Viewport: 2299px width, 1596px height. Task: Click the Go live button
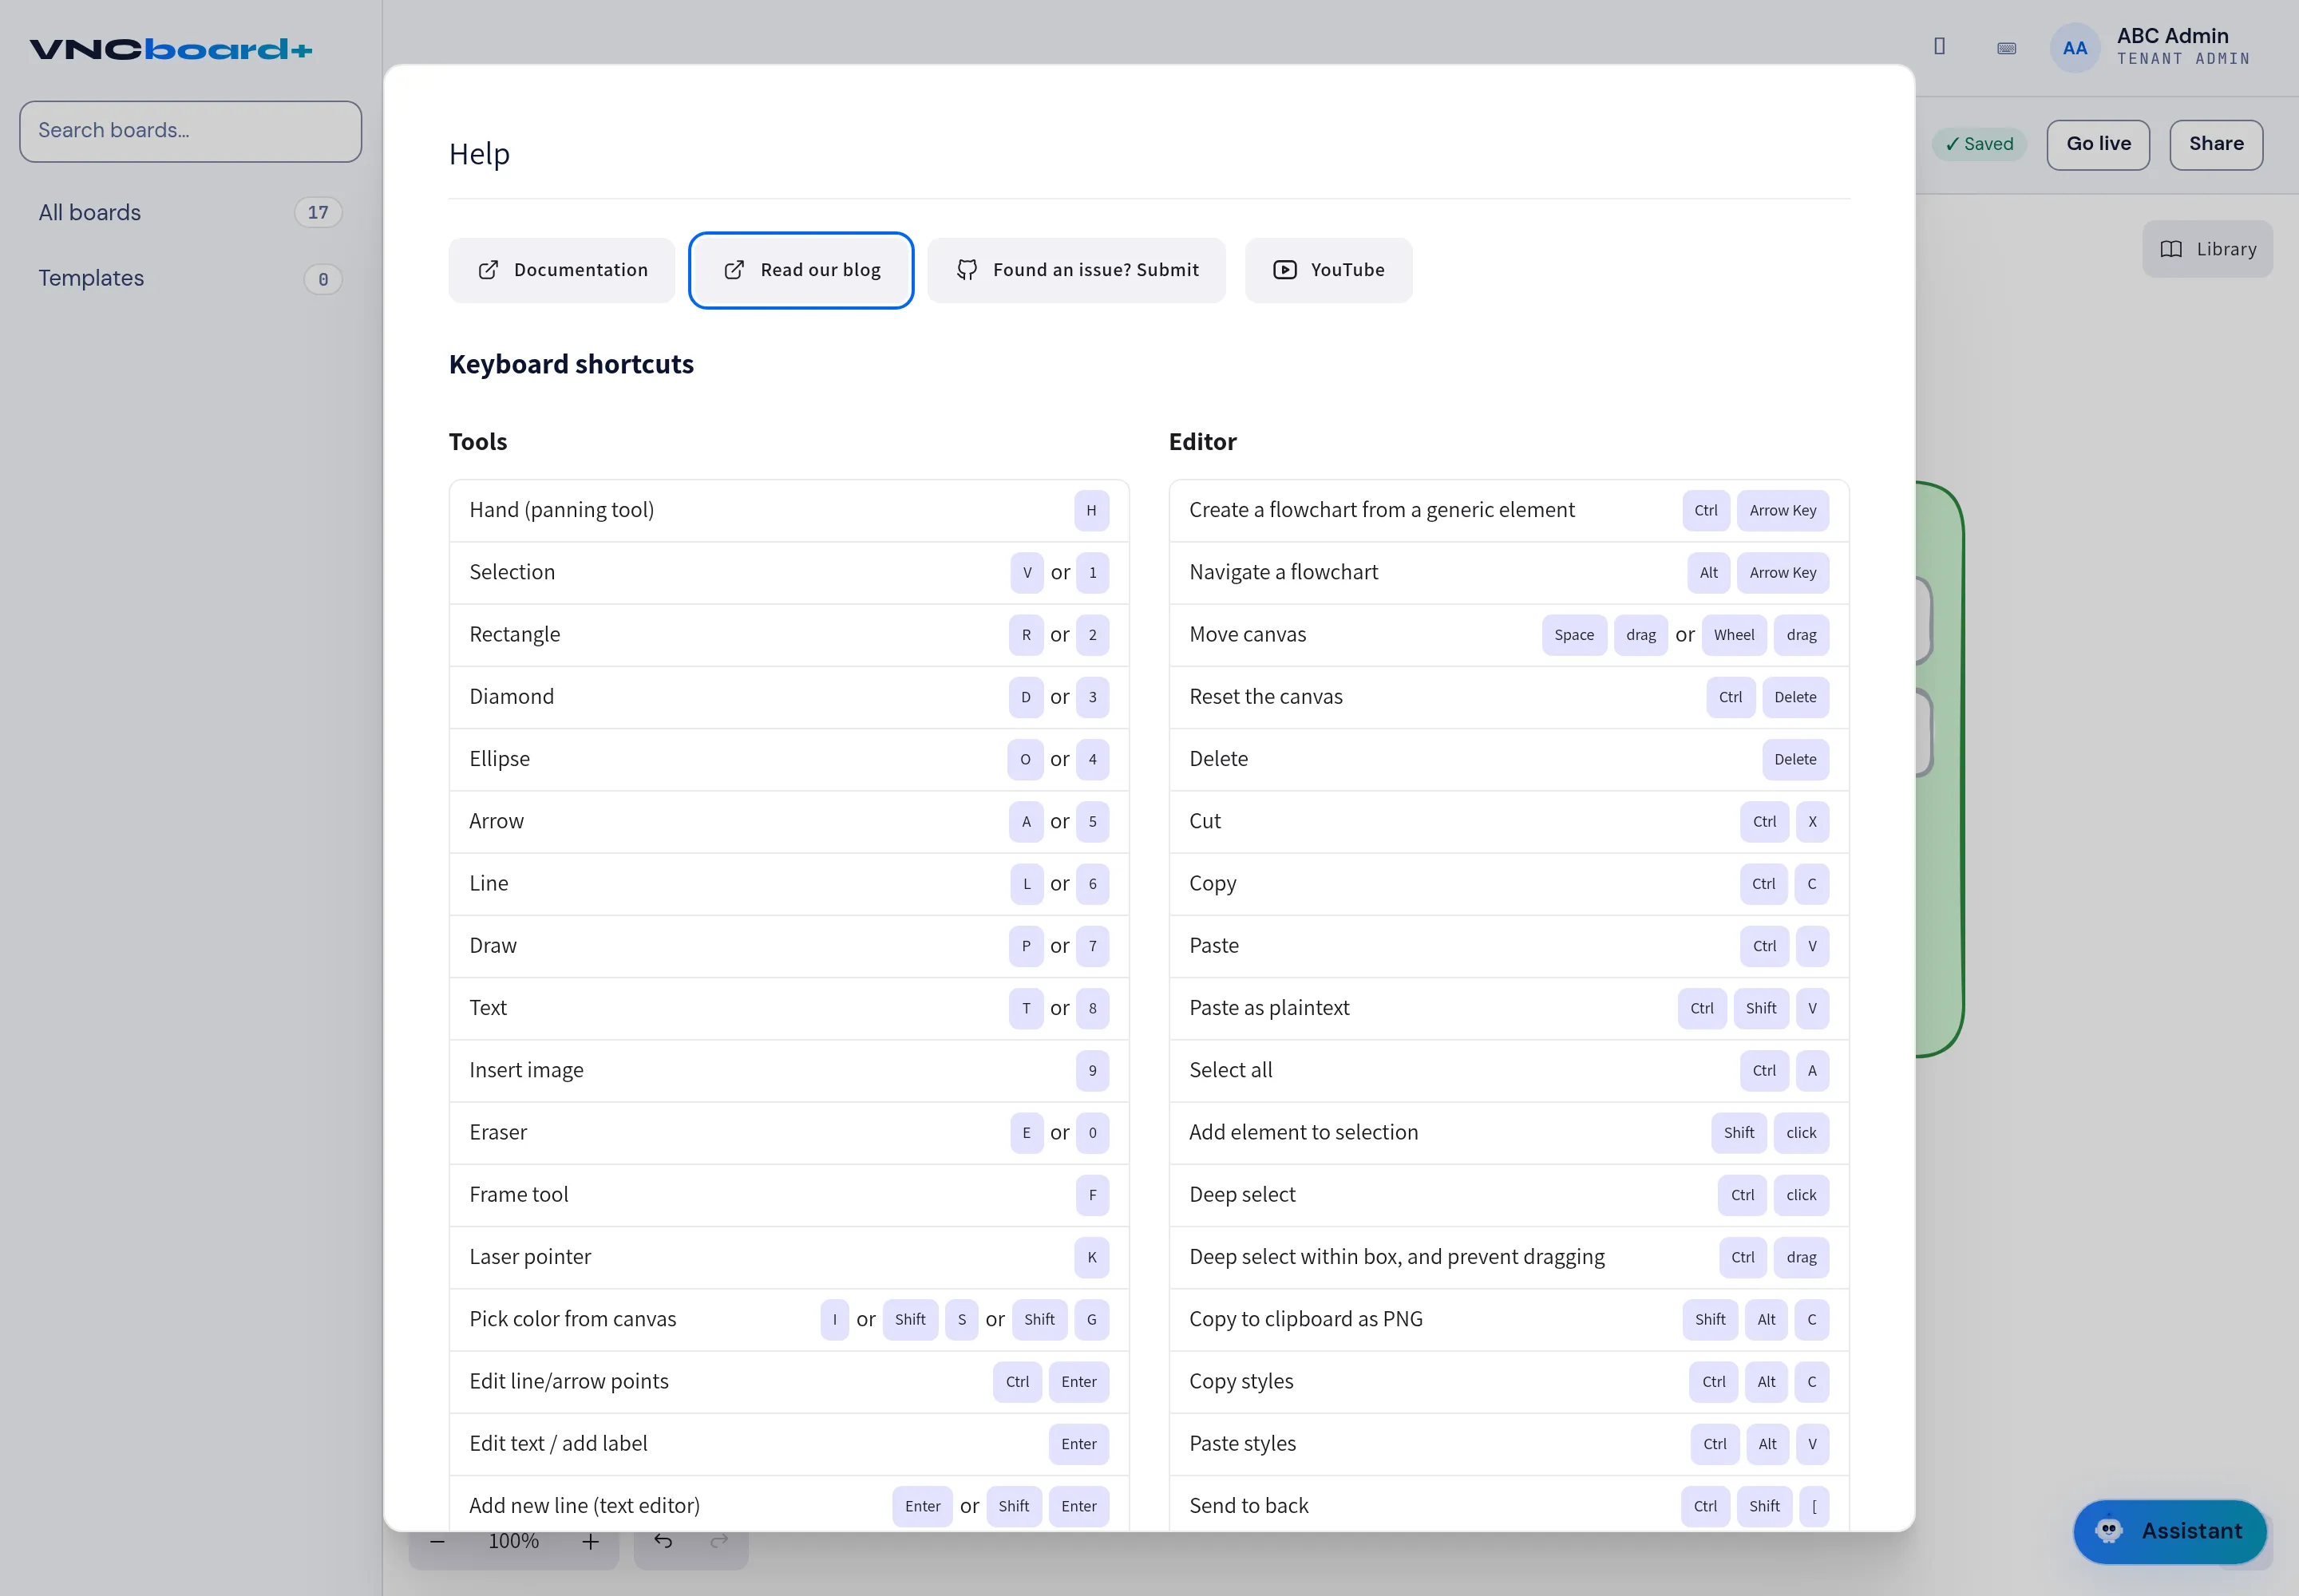2098,144
